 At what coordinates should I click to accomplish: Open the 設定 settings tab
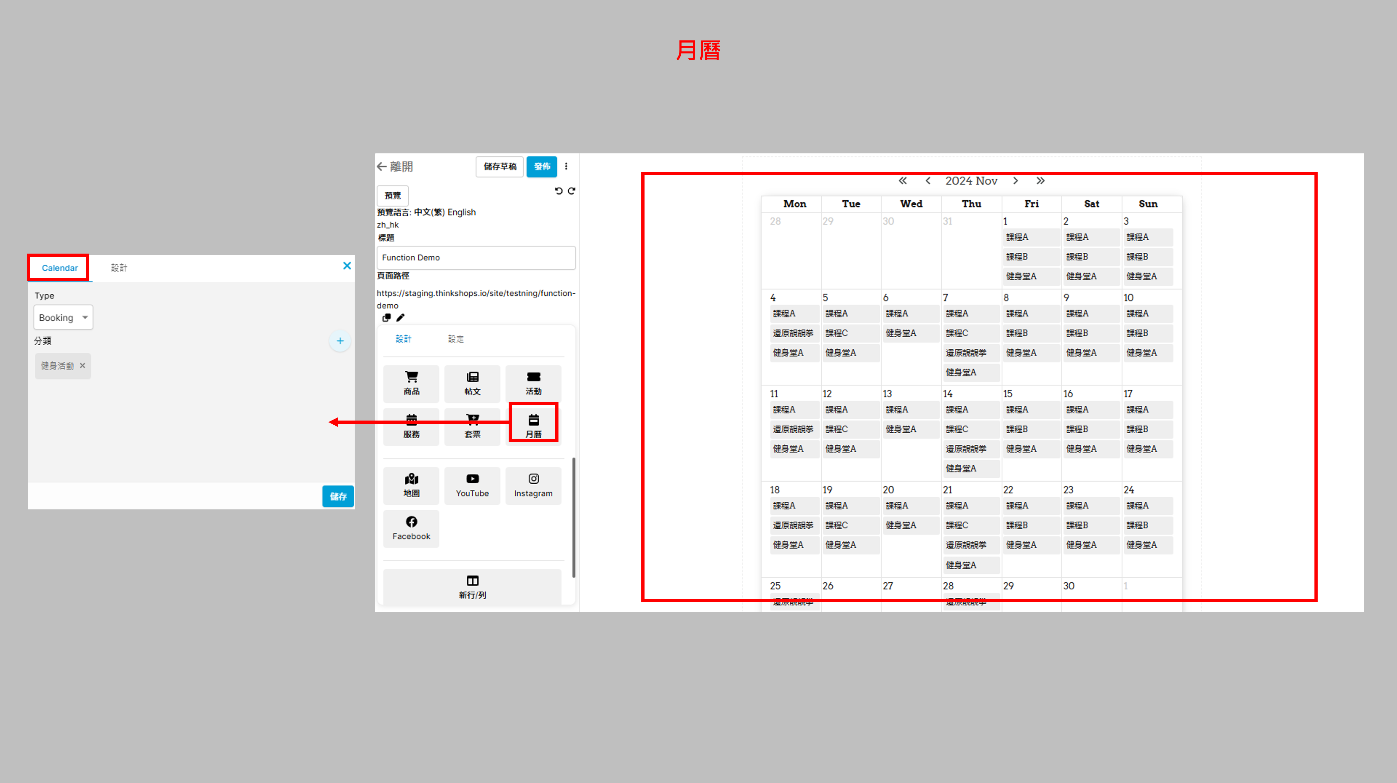456,339
